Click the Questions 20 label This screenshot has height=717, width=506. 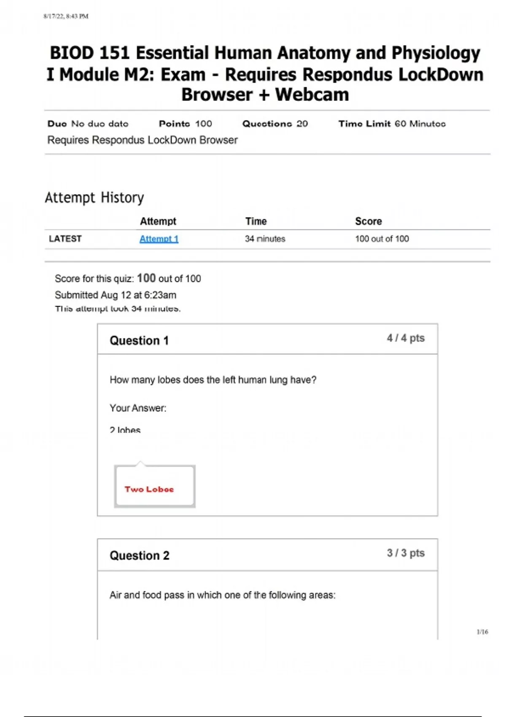coord(275,124)
